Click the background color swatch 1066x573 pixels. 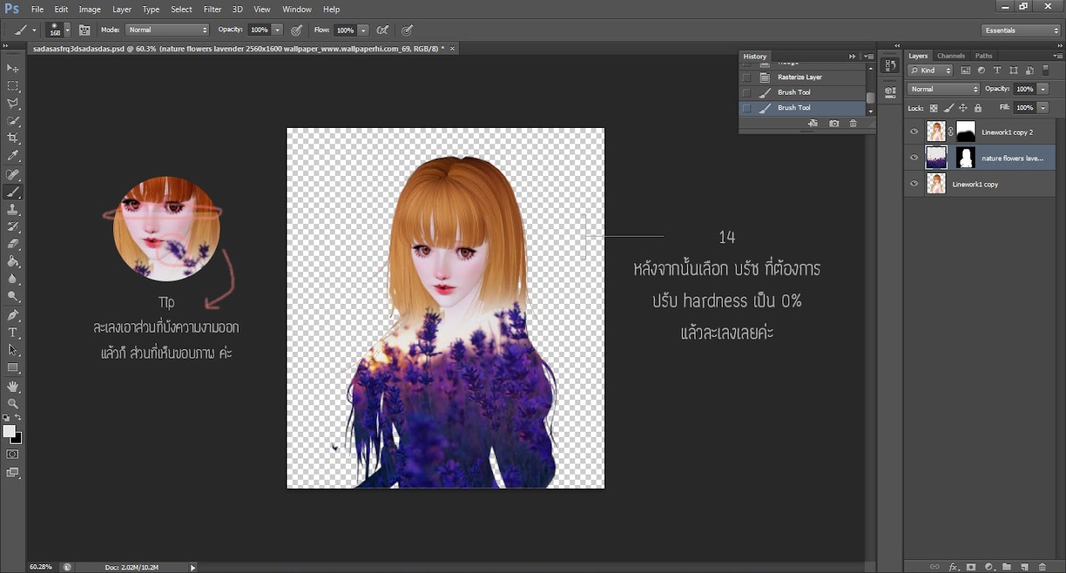18,438
